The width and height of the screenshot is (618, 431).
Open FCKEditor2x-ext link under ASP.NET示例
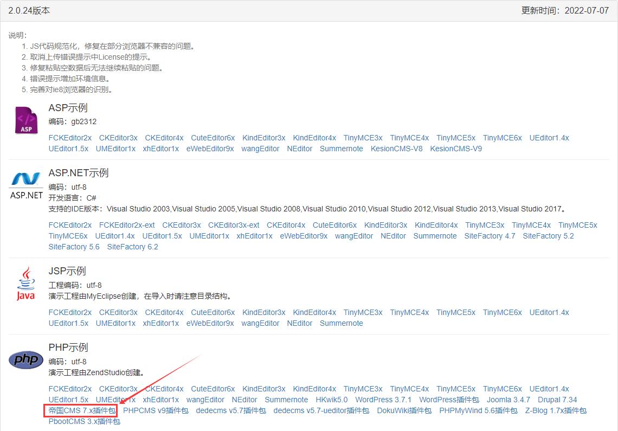click(x=127, y=225)
